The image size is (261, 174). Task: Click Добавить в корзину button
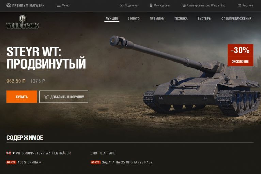tap(64, 97)
